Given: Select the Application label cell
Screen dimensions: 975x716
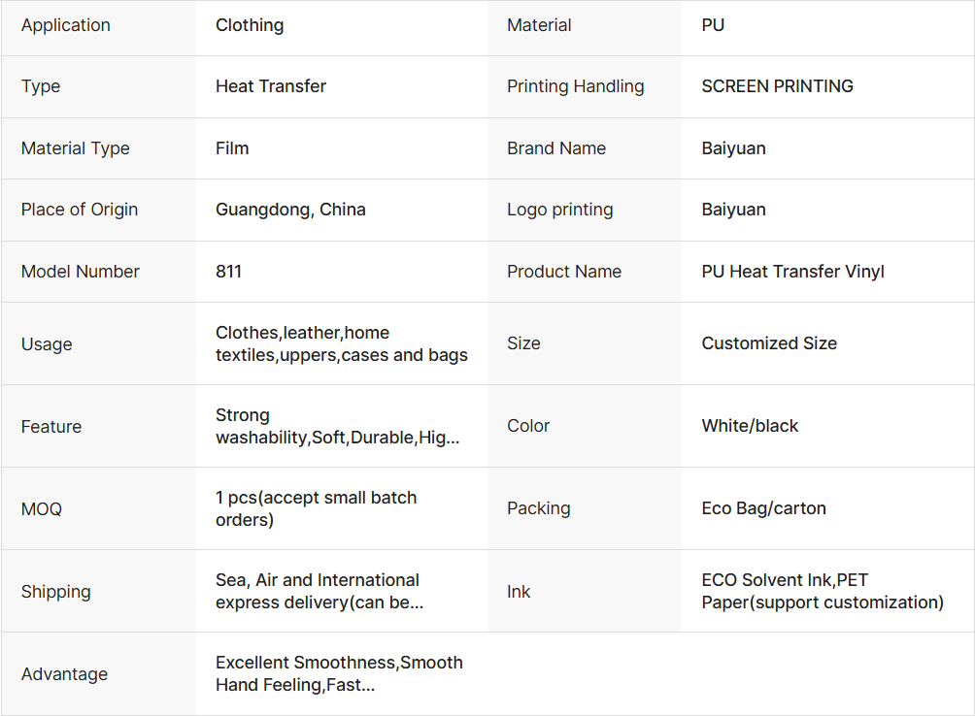Looking at the screenshot, I should click(x=66, y=25).
